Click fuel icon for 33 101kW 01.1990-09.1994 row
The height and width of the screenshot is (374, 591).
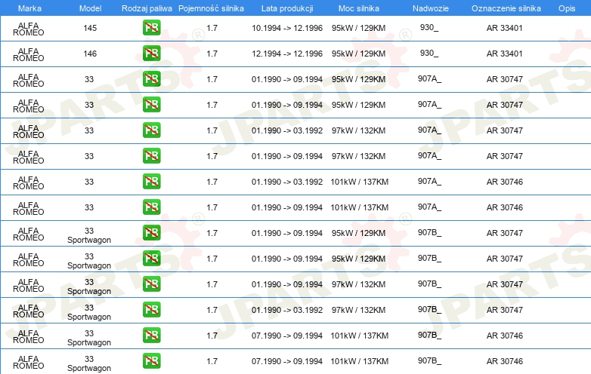coord(151,207)
